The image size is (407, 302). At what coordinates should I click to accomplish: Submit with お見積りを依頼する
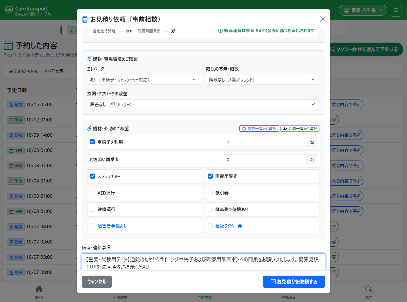[x=294, y=282]
